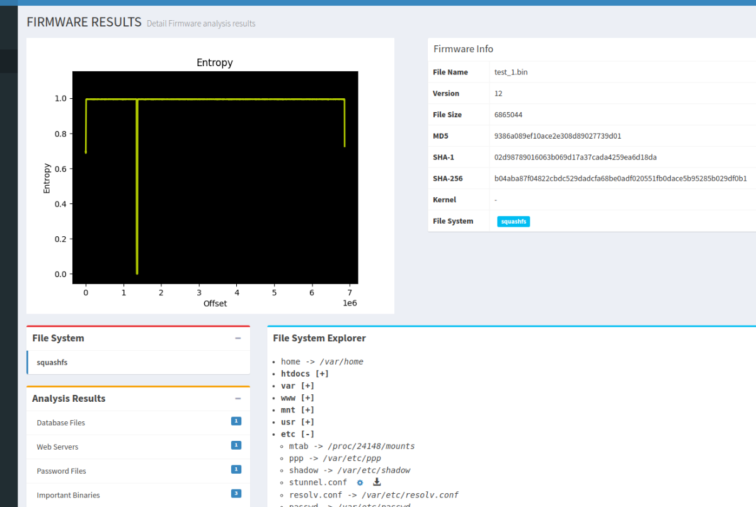This screenshot has width=756, height=507.
Task: Open Web Servers analysis results
Action: point(138,447)
